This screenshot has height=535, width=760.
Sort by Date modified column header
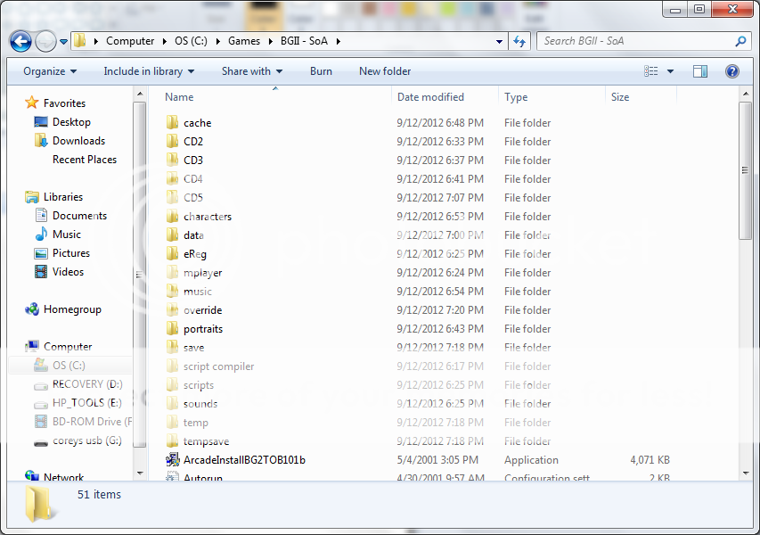coord(430,97)
